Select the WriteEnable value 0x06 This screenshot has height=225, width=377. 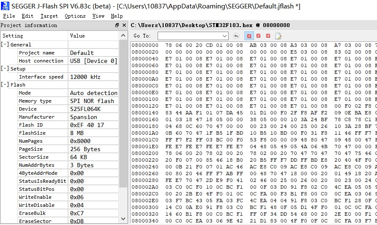76,197
